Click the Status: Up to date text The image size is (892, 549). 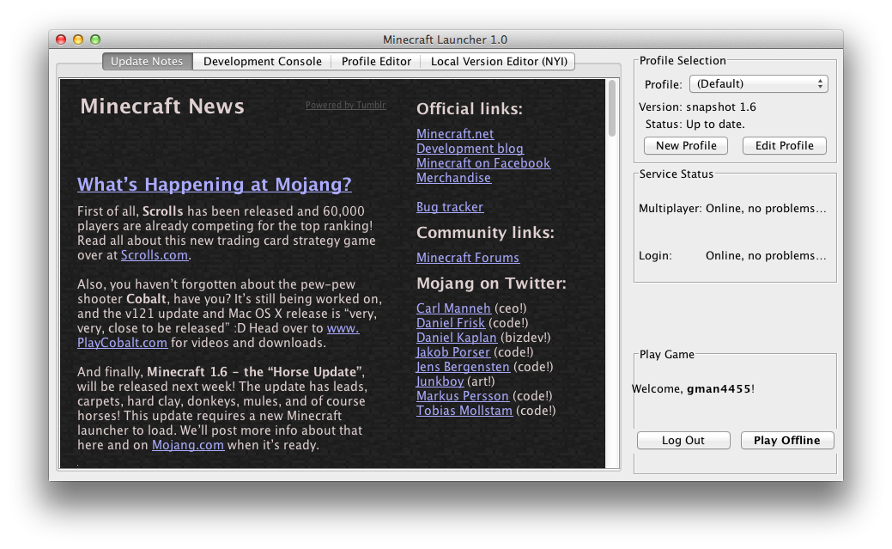(x=695, y=125)
